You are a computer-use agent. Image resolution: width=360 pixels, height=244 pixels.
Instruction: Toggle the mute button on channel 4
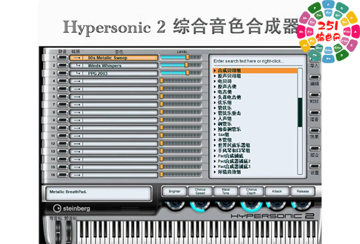(63, 81)
